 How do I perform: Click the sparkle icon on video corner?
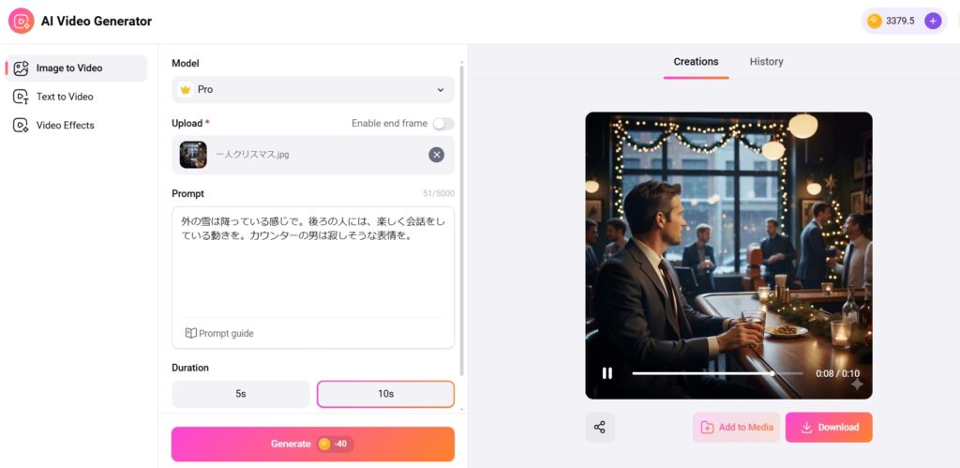click(x=856, y=384)
